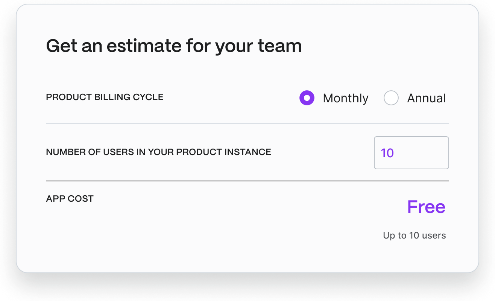Click the white dot inside Monthly radio
The image size is (495, 301).
(x=307, y=98)
